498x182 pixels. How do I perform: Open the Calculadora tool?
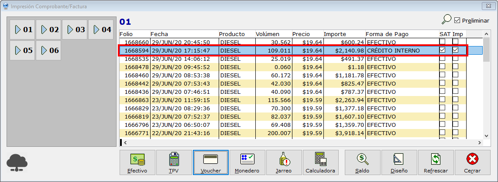(320, 162)
